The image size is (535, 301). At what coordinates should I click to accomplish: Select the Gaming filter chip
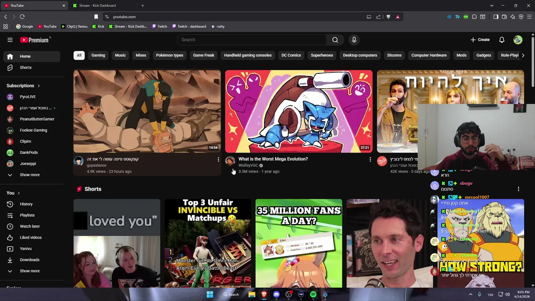click(x=98, y=55)
